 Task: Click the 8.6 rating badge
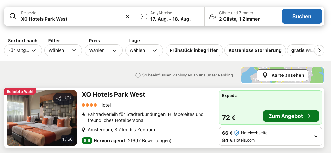(x=87, y=141)
